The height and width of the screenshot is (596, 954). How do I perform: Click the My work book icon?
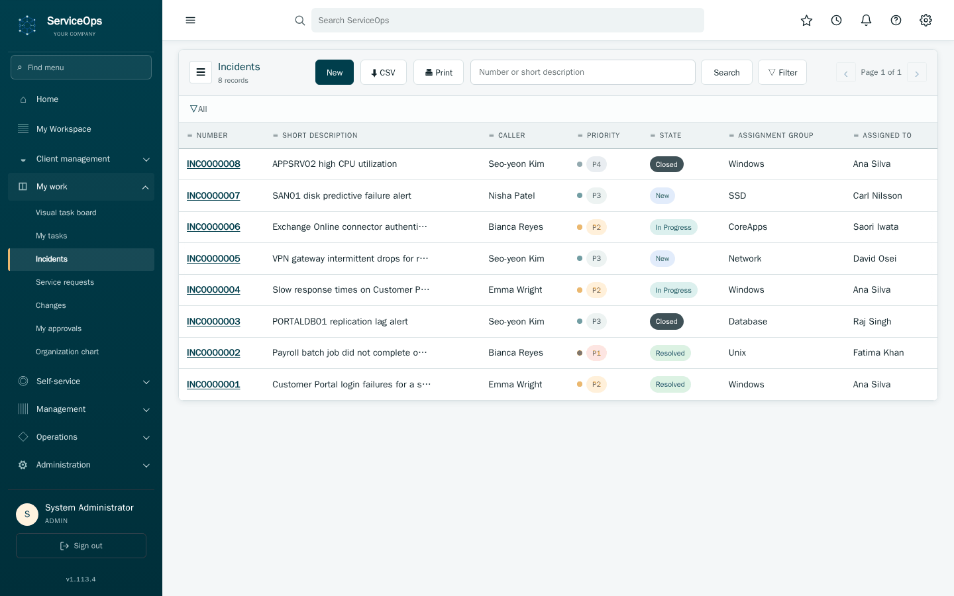tap(23, 187)
